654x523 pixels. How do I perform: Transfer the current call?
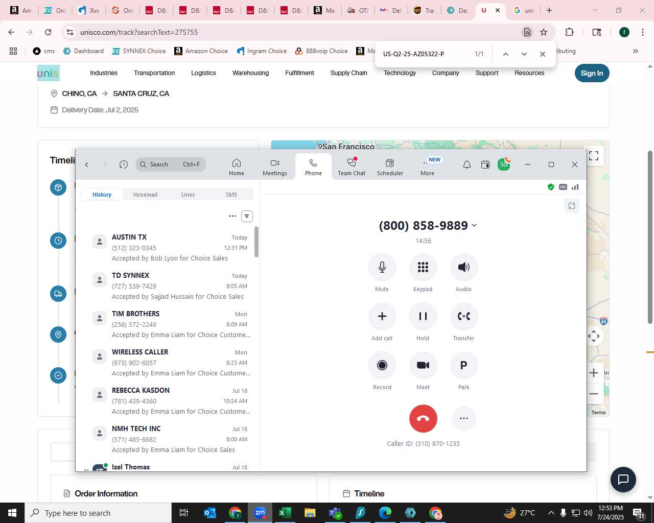point(463,316)
